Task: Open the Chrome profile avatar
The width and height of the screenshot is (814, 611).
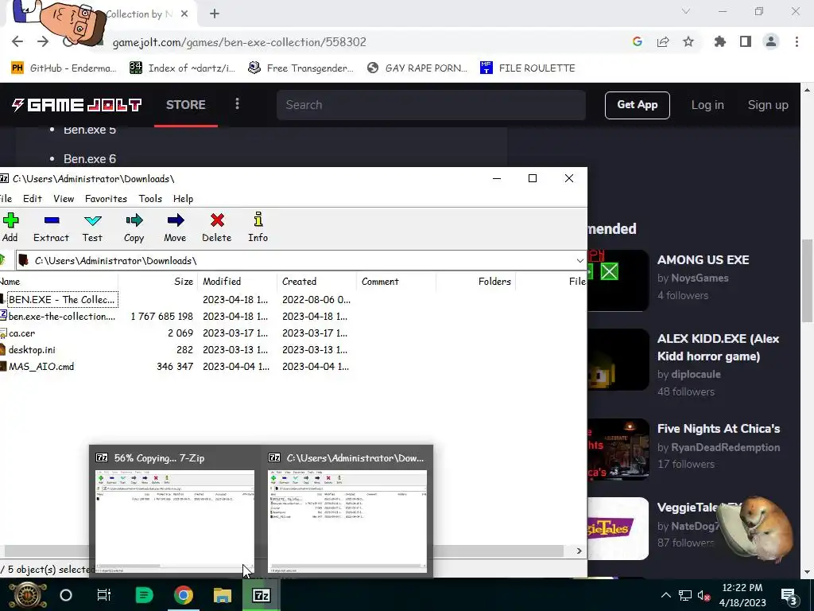Action: [771, 41]
